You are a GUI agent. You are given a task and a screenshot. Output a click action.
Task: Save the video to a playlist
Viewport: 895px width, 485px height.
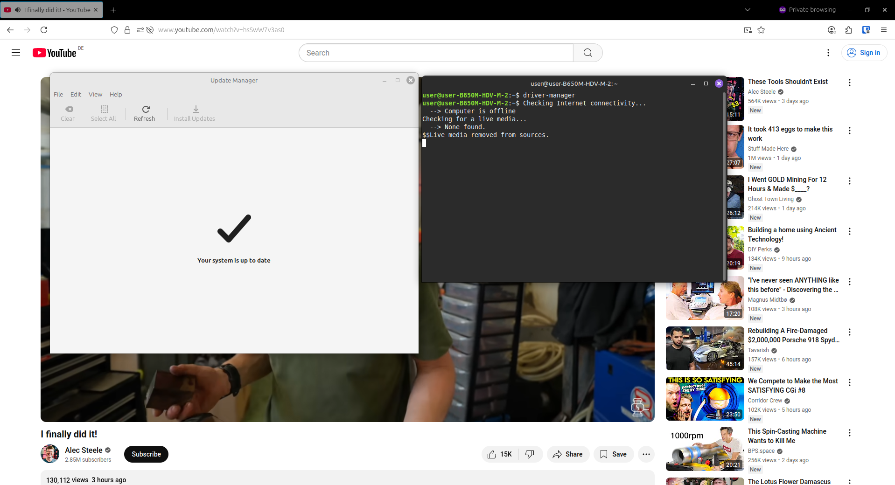(614, 454)
